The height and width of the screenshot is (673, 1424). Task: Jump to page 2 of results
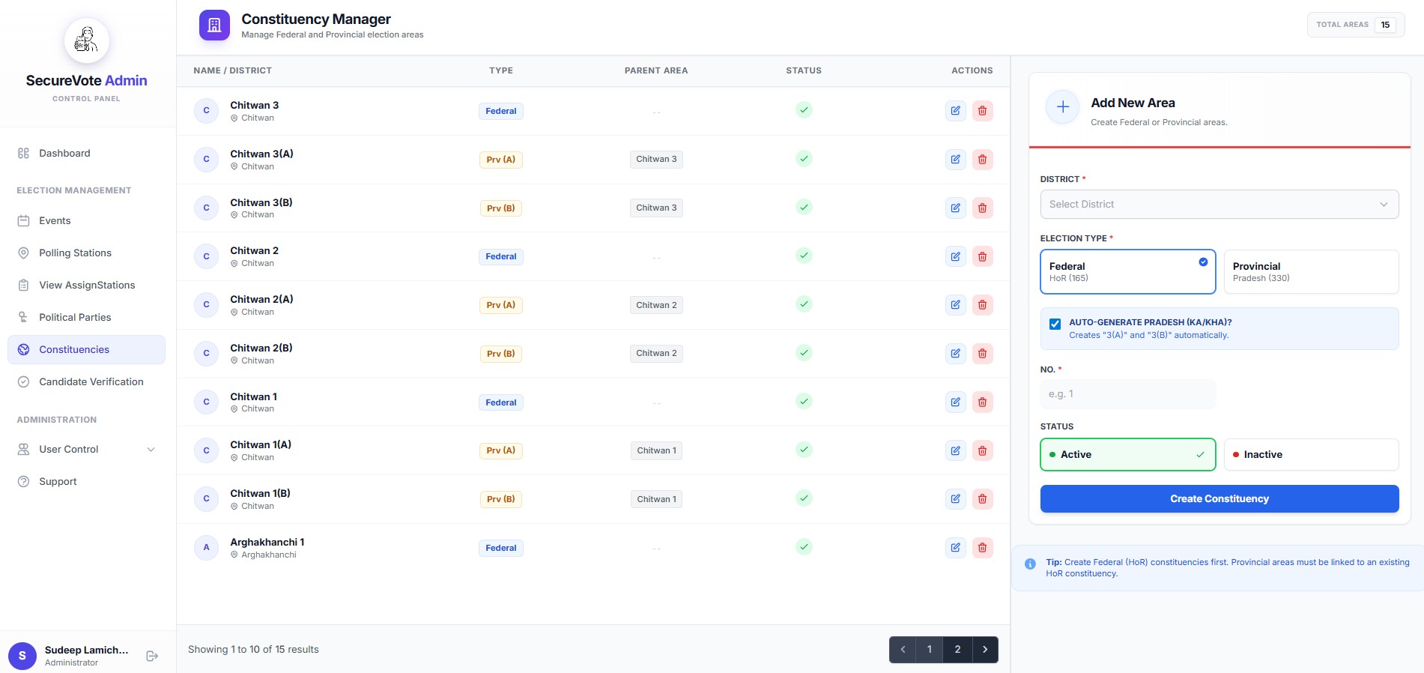957,650
